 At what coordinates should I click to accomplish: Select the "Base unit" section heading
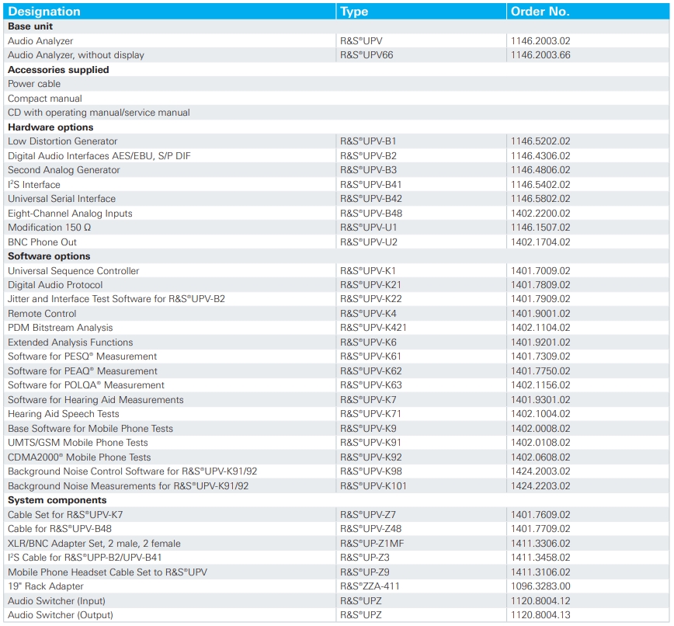tap(30, 26)
